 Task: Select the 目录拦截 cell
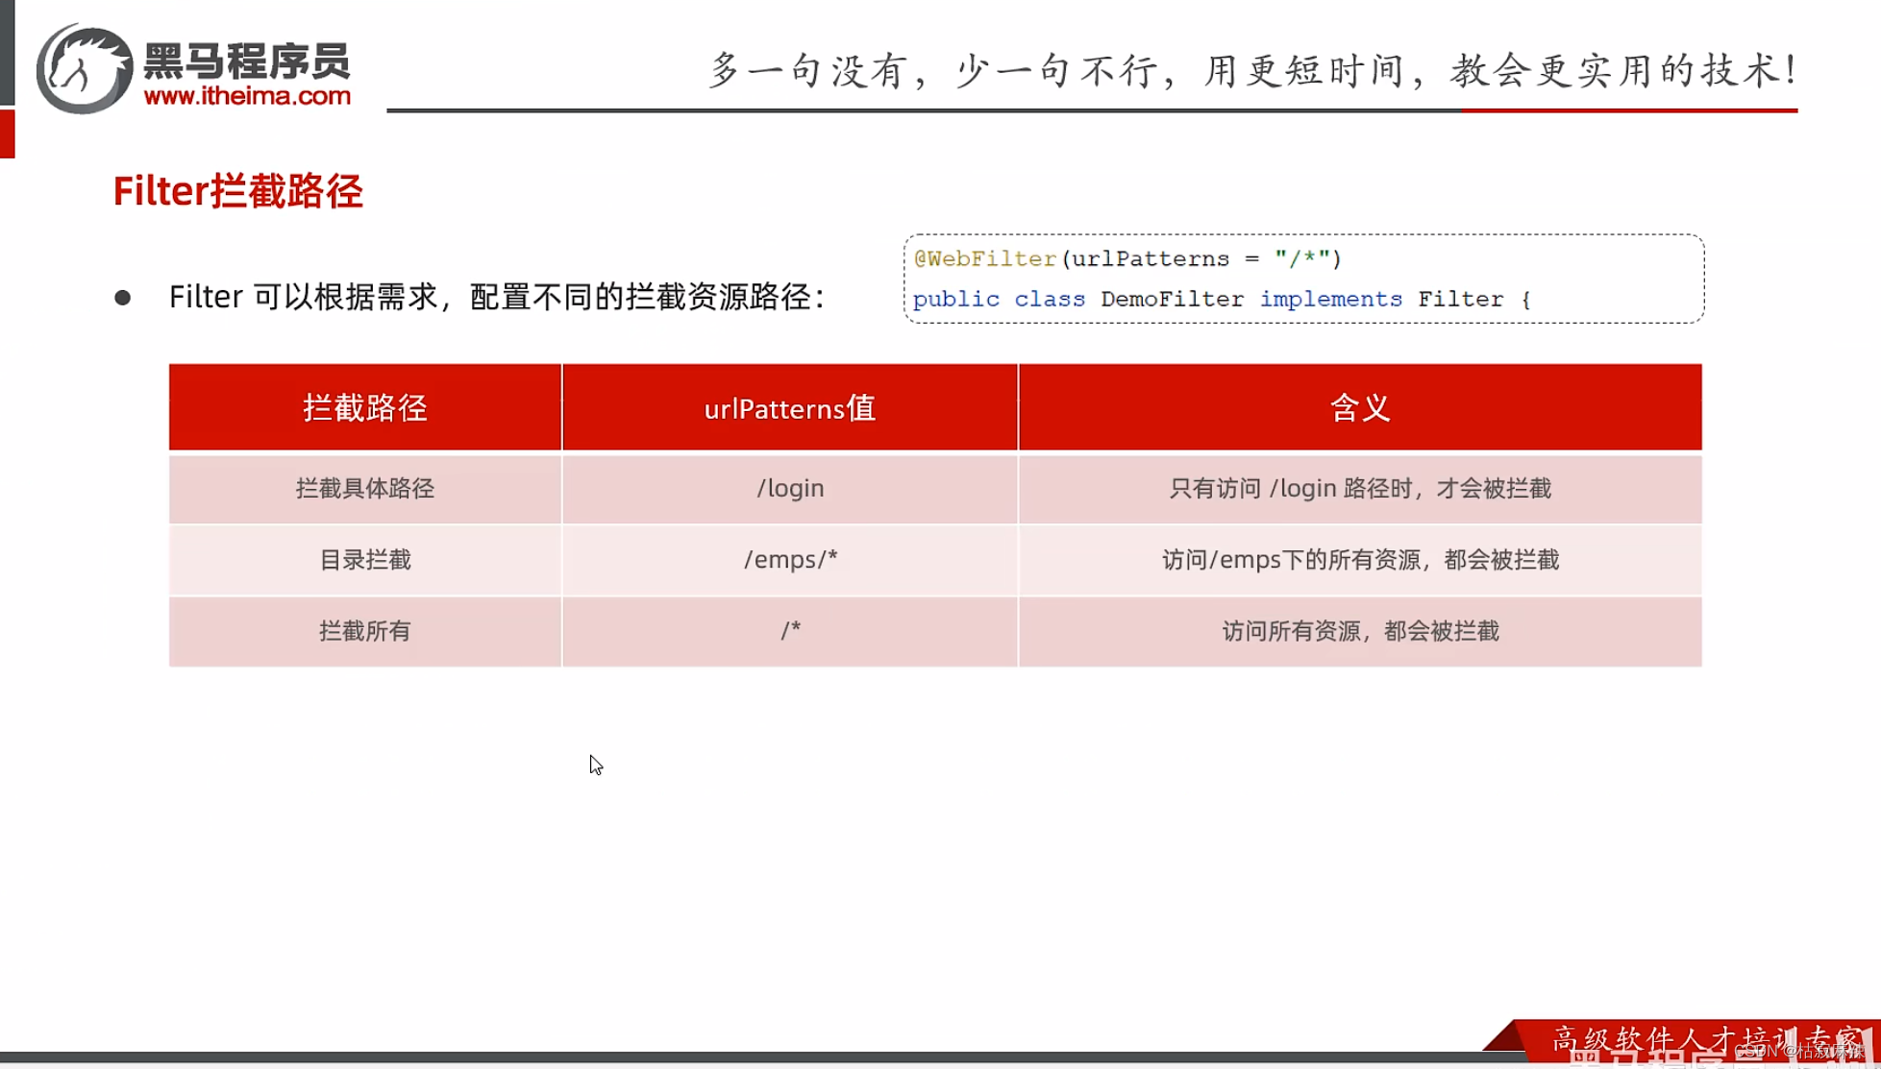point(365,560)
